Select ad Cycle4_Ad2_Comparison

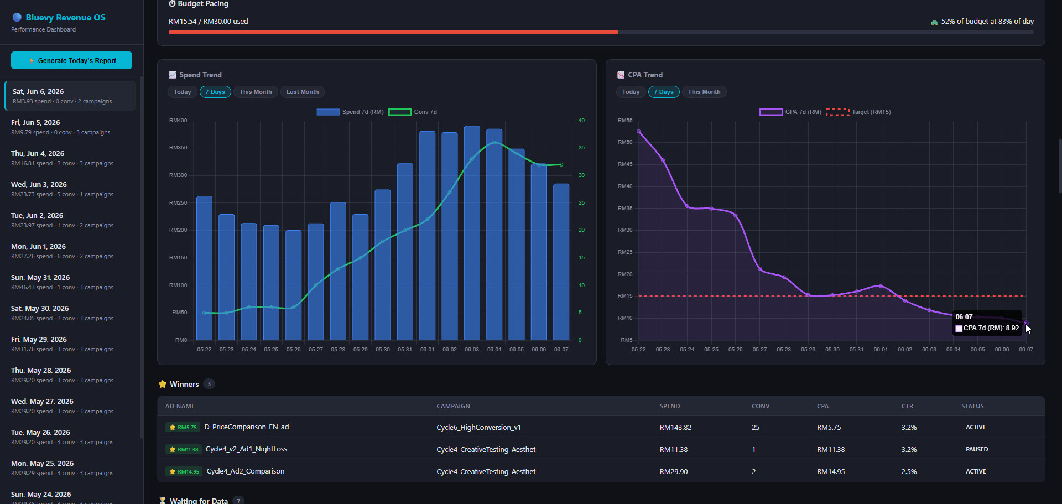[x=246, y=471]
